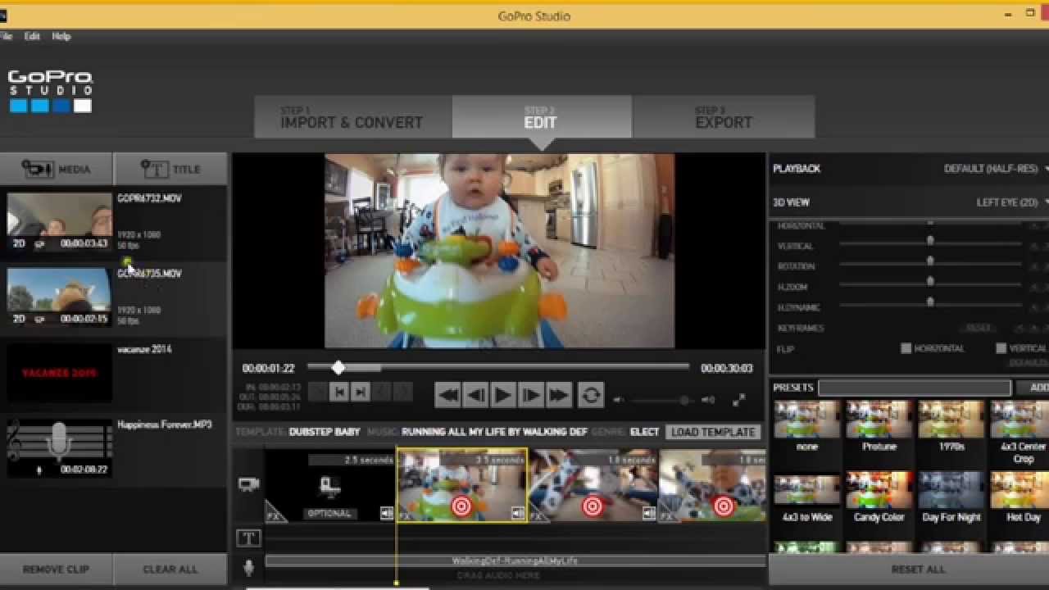Screen dimensions: 1049x590
Task: Open FX on the selected yellow-bordered clip
Action: coord(406,515)
